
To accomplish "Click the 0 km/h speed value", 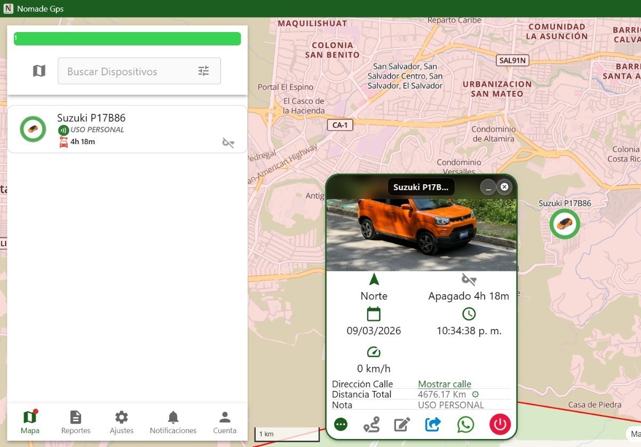I will pos(374,368).
